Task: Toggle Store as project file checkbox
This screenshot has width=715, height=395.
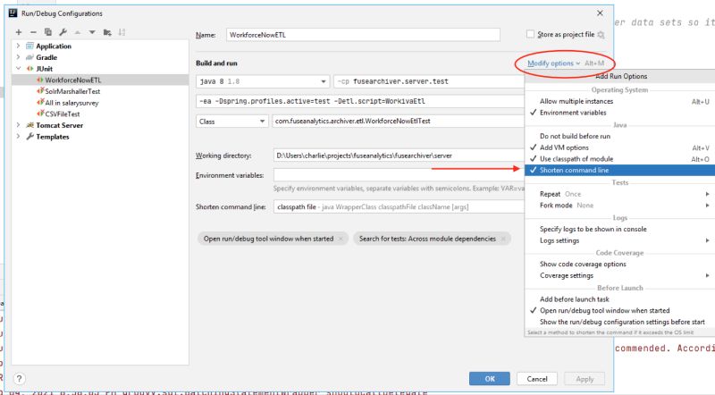Action: pyautogui.click(x=530, y=34)
